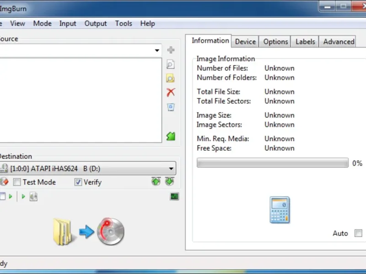Open the Output menu
This screenshot has height=274, width=366.
[96, 24]
